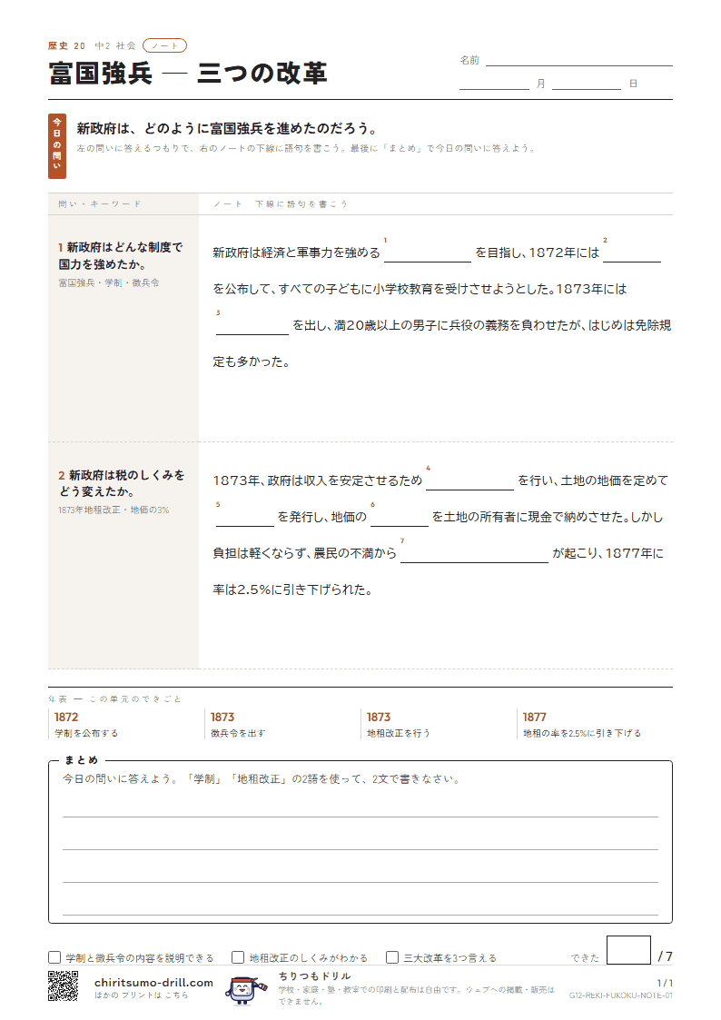Click the keywords 1873年地租改正・地価の3%
721x1020 pixels.
click(x=114, y=510)
